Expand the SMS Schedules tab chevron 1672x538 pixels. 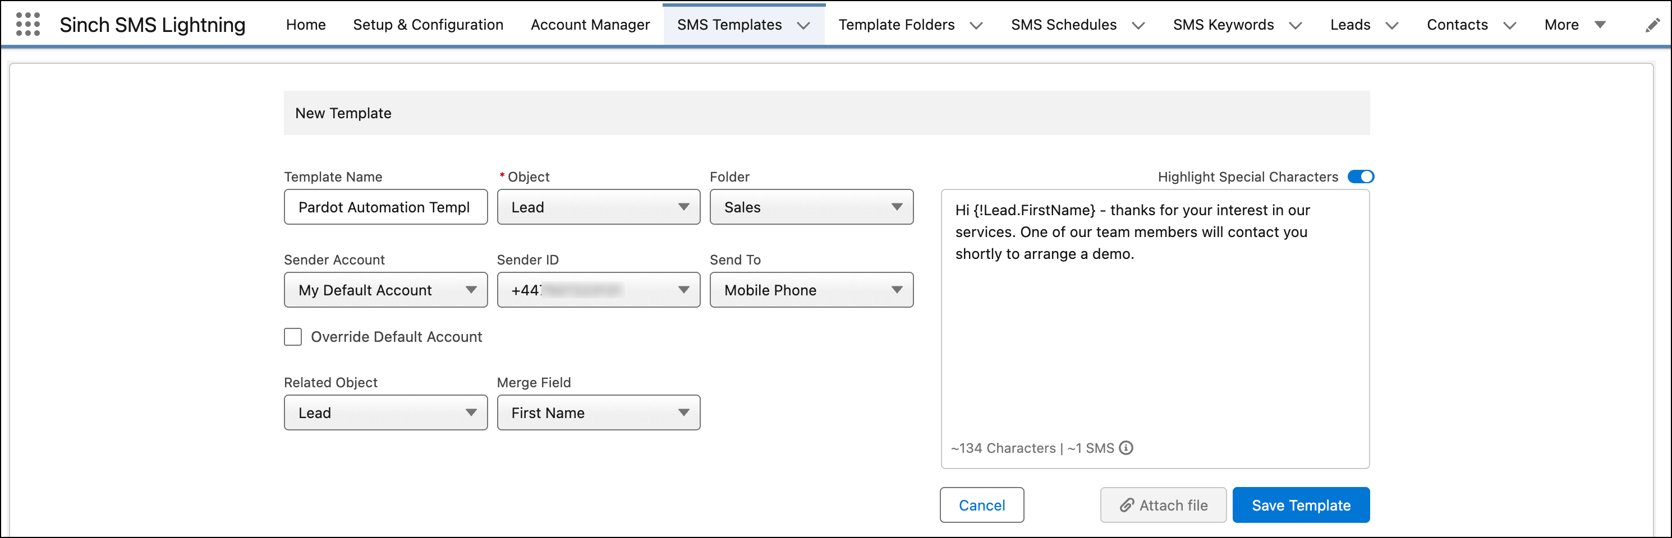pos(1138,25)
